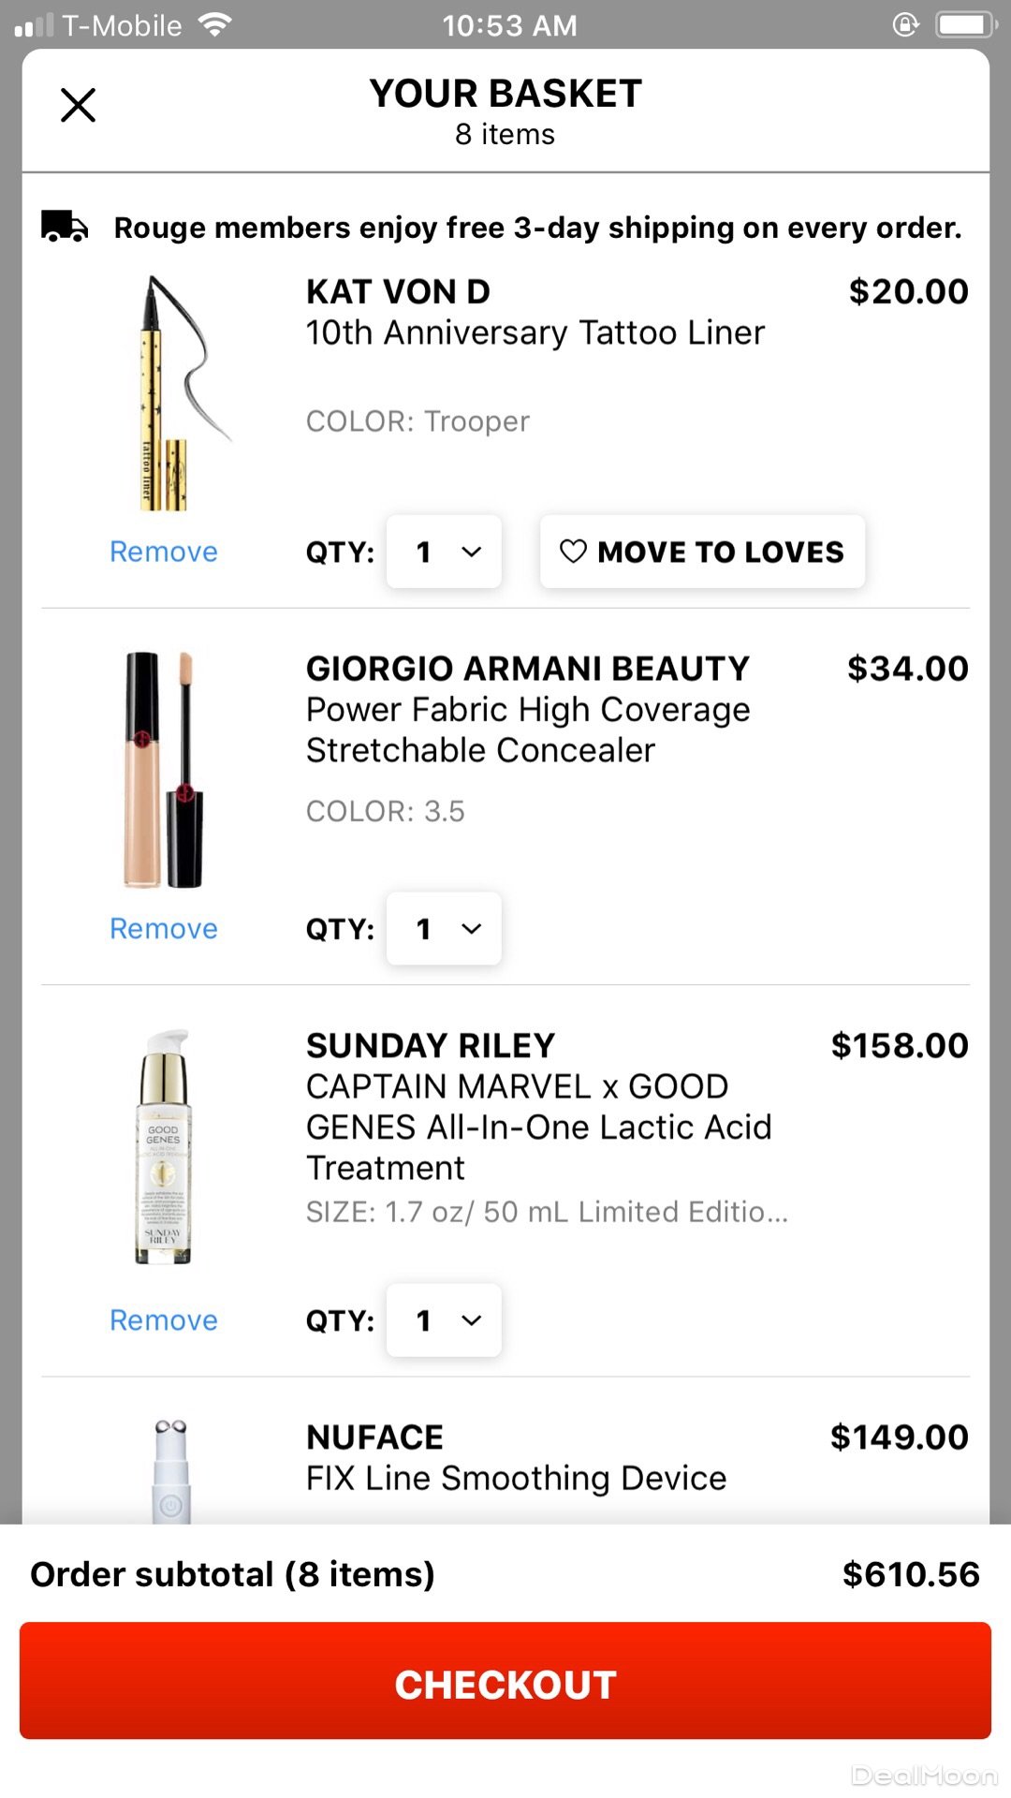The image size is (1011, 1798).
Task: Tap the Wi-Fi status icon
Action: (x=214, y=25)
